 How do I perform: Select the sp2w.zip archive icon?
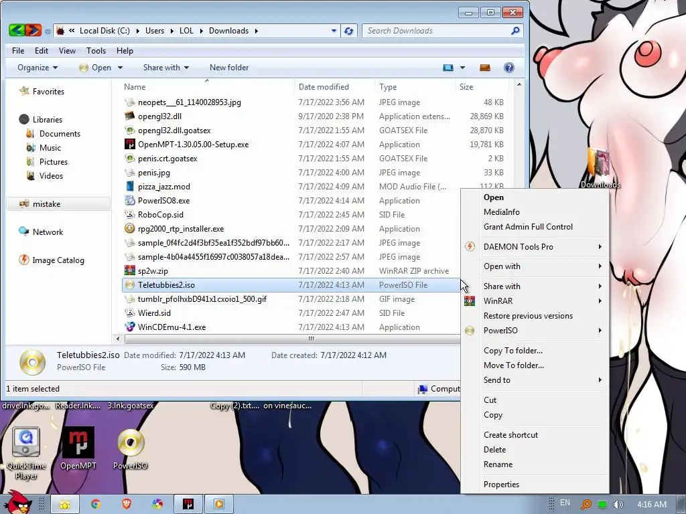click(x=129, y=270)
